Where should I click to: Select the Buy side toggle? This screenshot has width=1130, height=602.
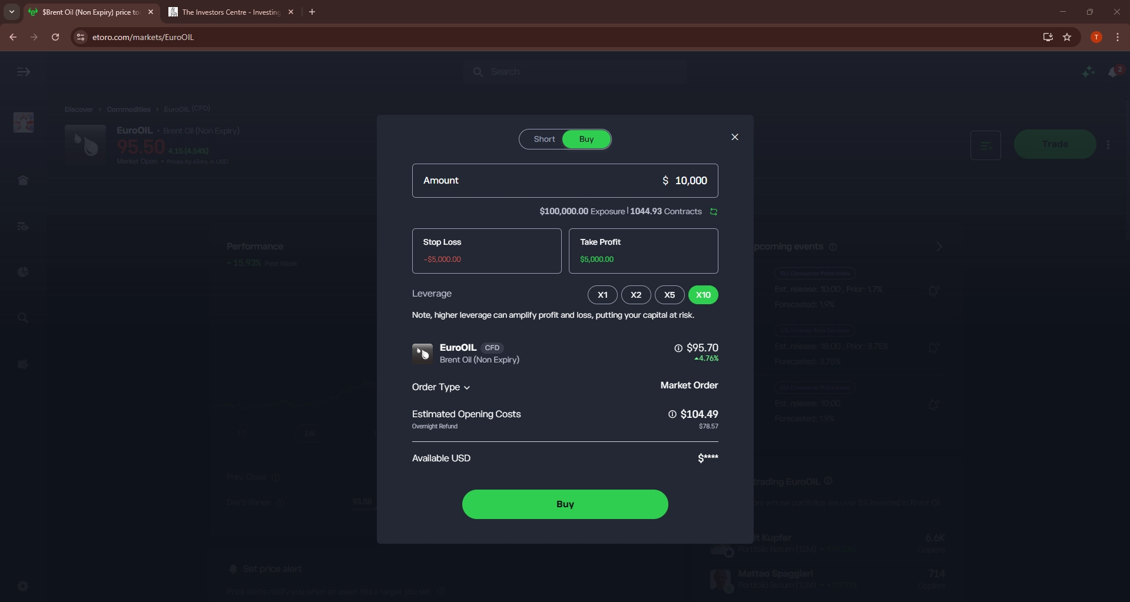click(586, 139)
